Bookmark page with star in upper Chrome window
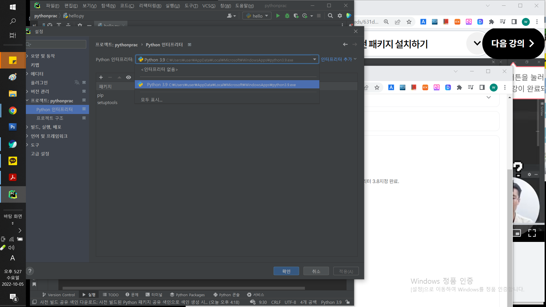The image size is (546, 307). click(409, 22)
